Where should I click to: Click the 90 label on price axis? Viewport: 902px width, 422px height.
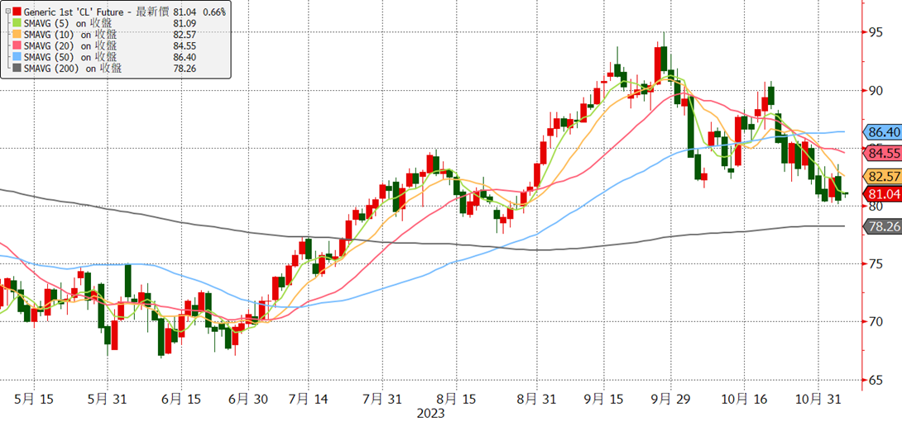[876, 90]
